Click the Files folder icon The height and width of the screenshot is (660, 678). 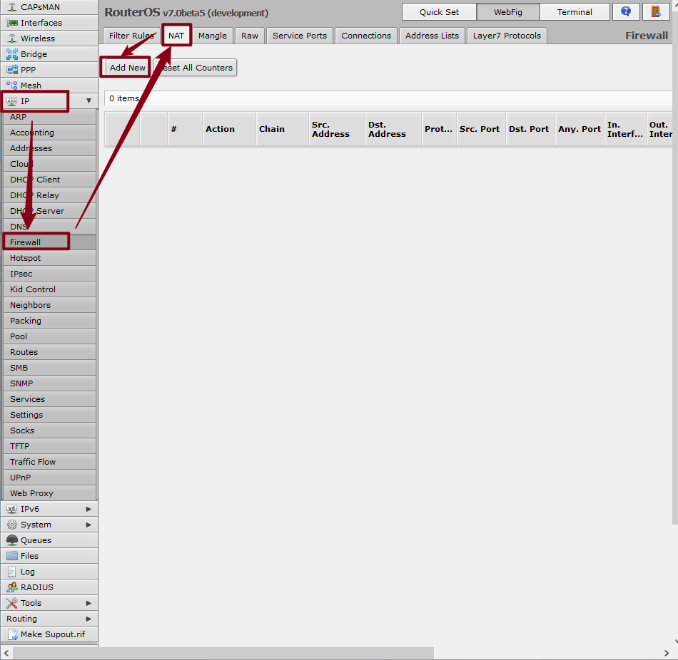[x=12, y=556]
